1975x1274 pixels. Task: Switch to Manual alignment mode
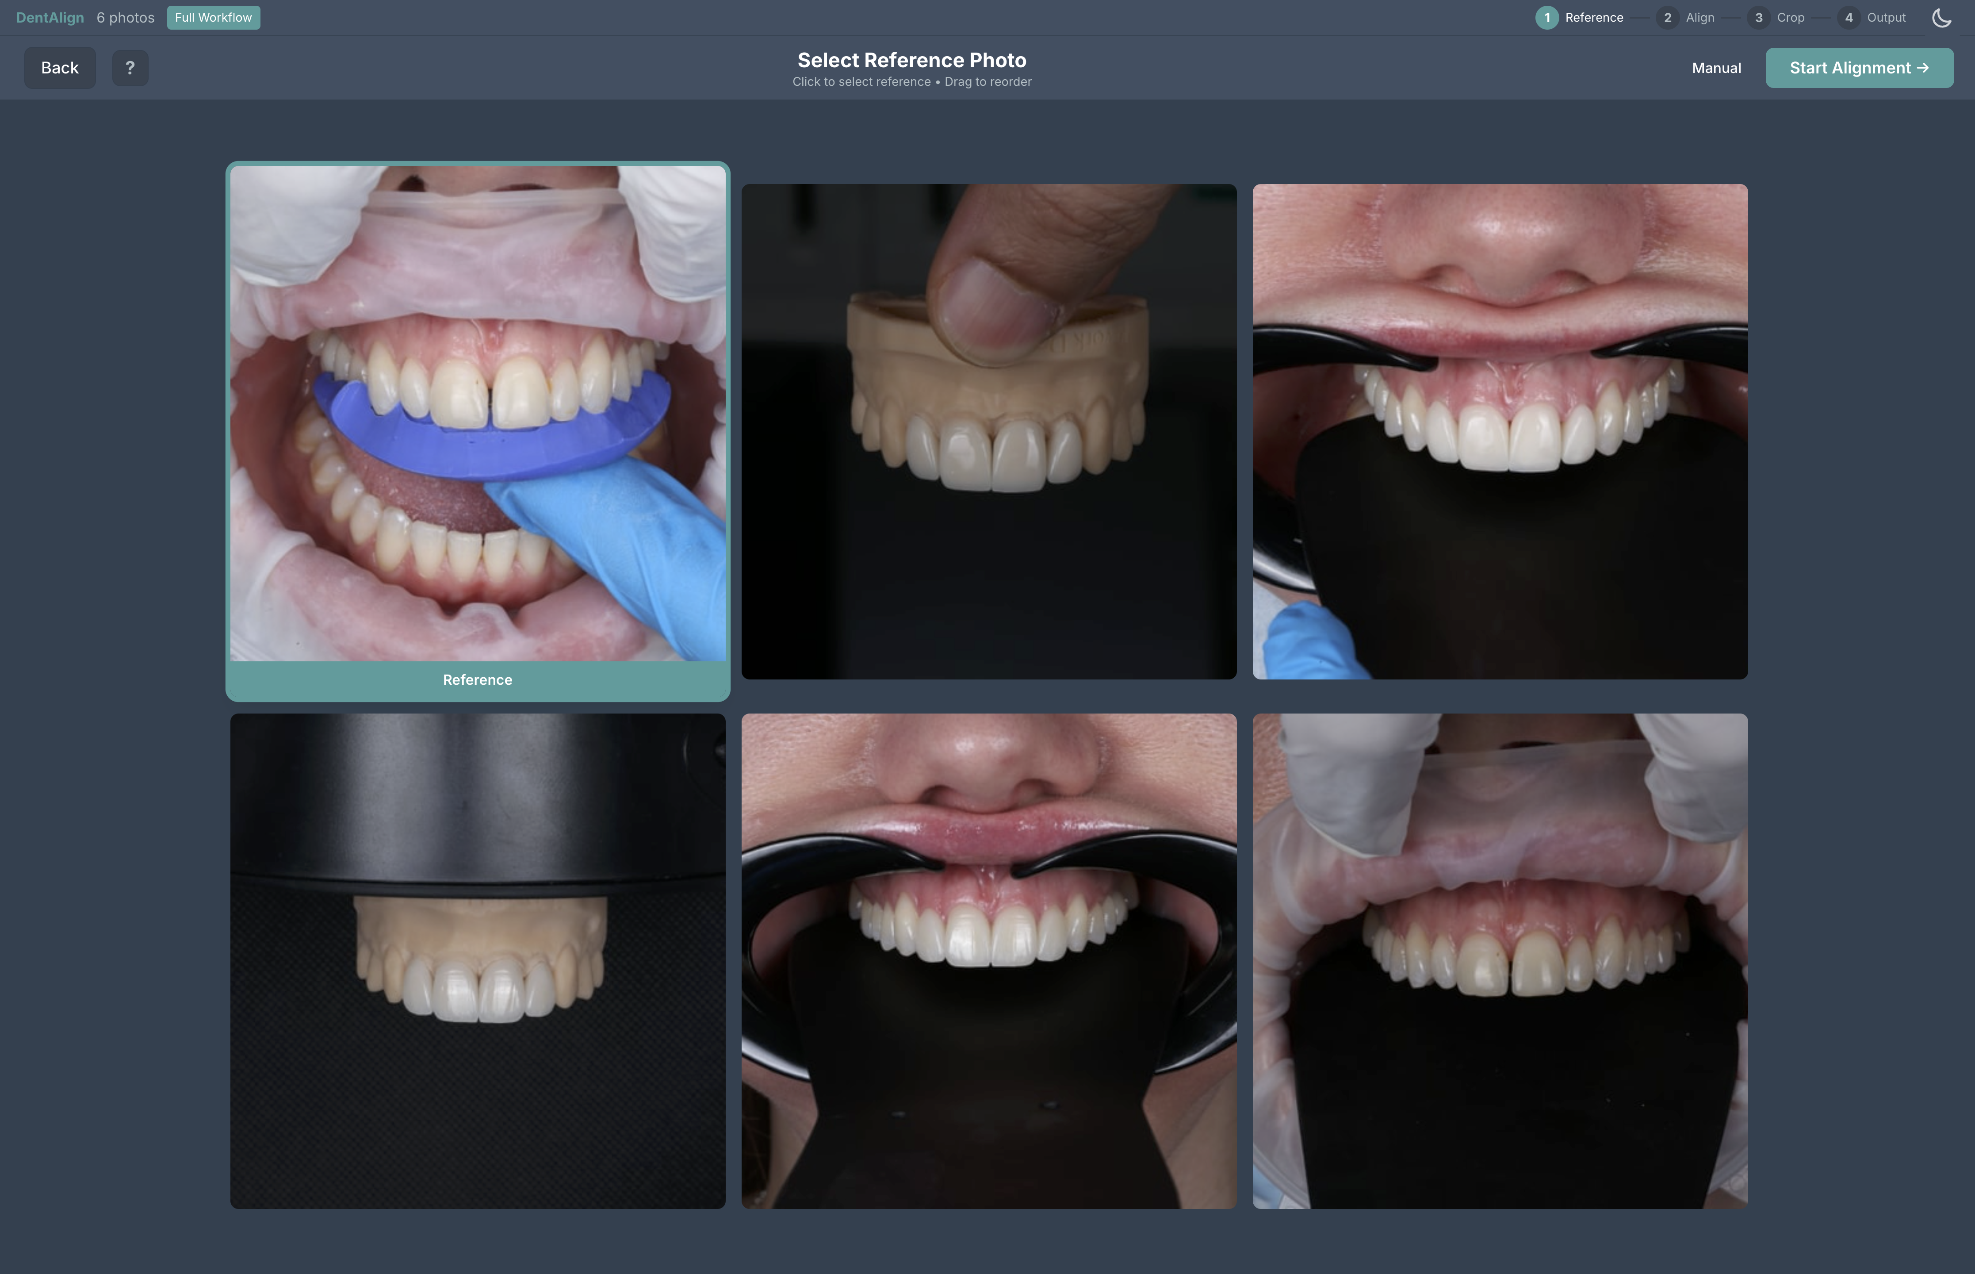[x=1716, y=68]
